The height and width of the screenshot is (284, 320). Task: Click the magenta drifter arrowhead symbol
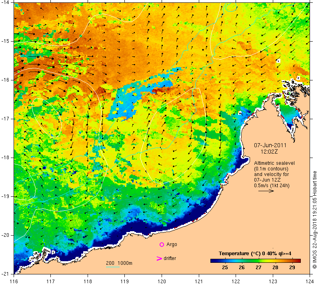click(159, 258)
